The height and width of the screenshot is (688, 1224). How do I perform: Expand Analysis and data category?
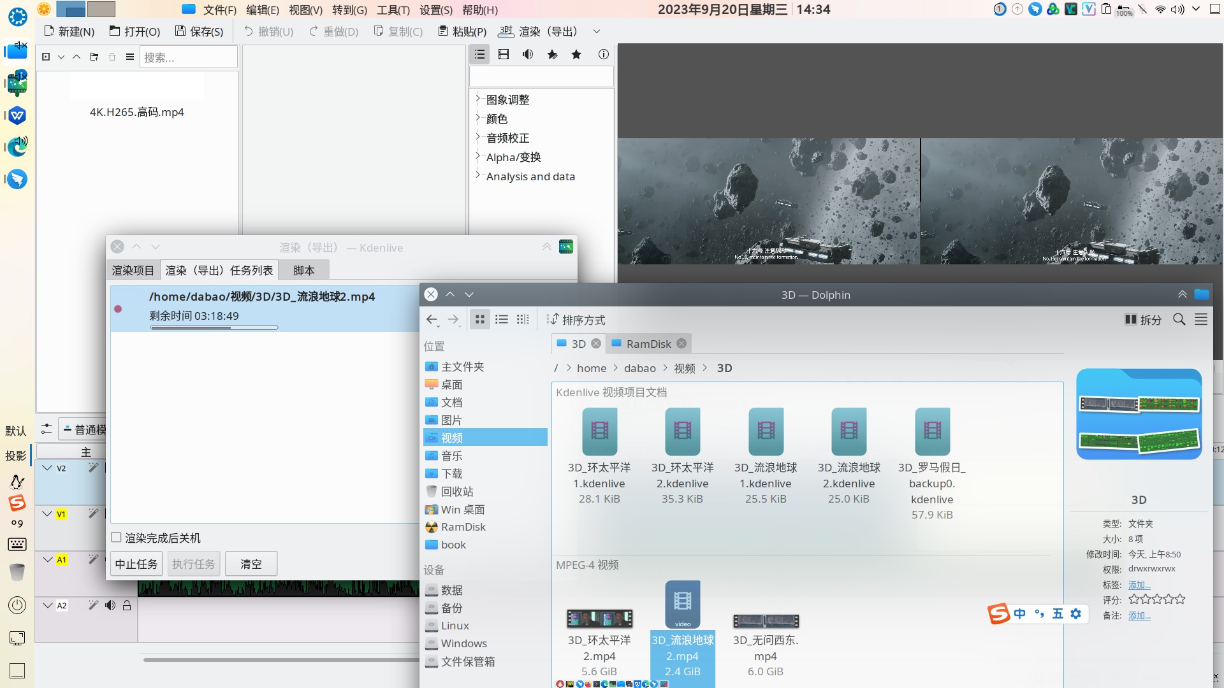click(x=477, y=175)
